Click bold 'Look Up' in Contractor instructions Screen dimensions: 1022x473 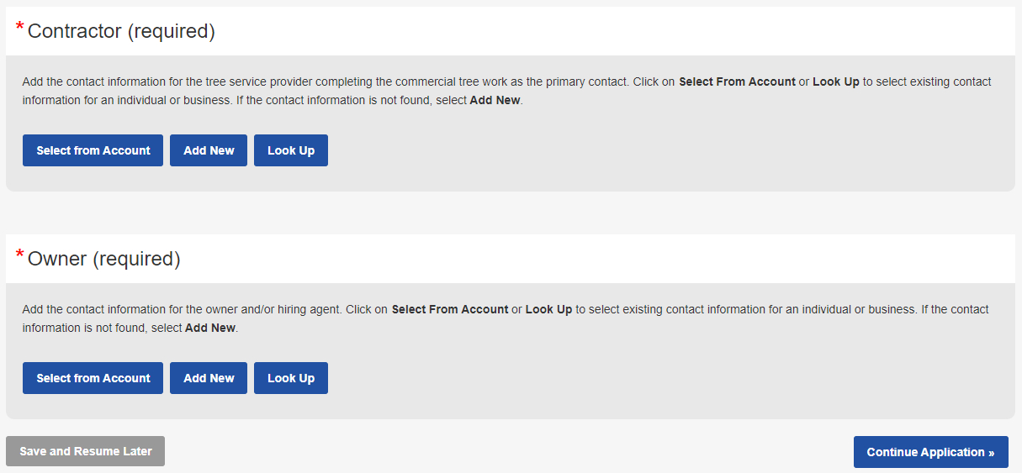tap(835, 82)
